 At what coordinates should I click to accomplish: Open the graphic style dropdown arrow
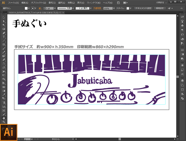[x=130, y=8]
